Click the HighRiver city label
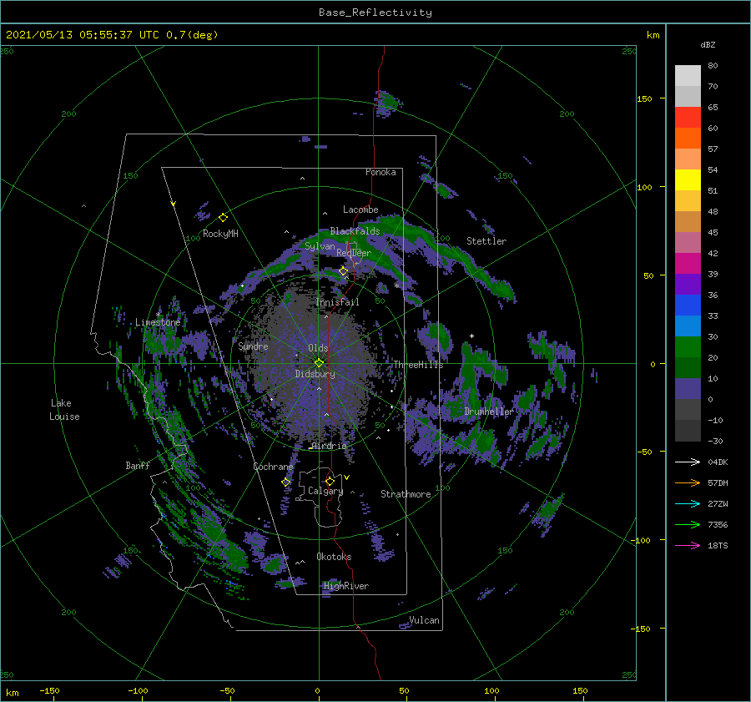Viewport: 751px width, 702px height. coord(346,586)
